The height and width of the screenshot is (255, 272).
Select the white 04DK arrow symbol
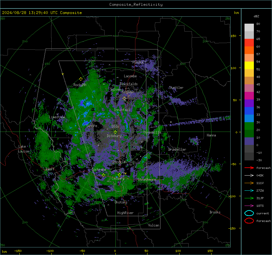coord(249,176)
